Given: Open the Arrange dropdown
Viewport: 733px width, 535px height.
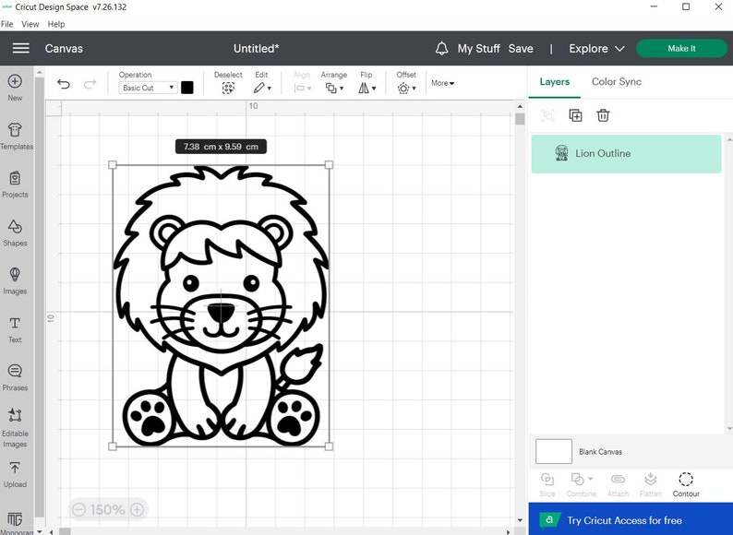Looking at the screenshot, I should tap(334, 88).
